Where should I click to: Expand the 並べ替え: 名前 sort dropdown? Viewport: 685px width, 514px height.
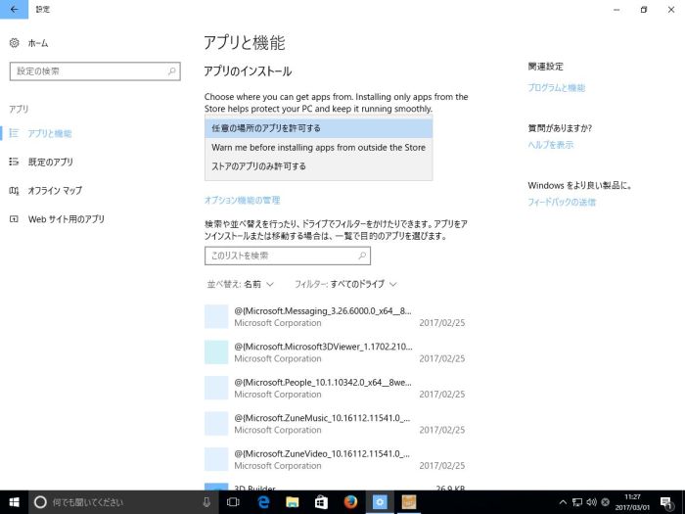(x=240, y=284)
